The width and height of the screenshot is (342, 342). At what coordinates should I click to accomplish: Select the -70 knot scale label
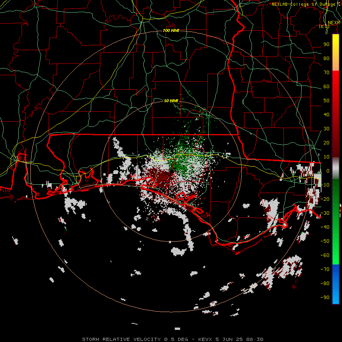[x=325, y=269]
